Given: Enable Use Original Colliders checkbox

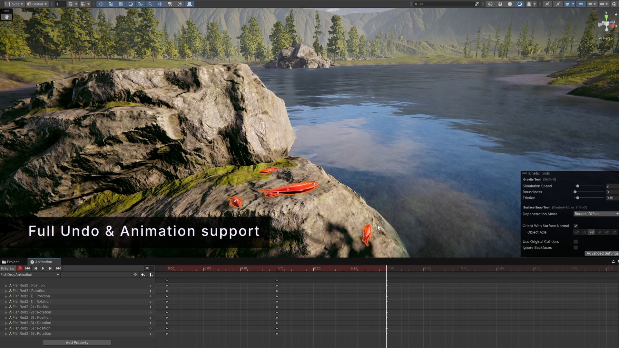Looking at the screenshot, I should (x=575, y=242).
